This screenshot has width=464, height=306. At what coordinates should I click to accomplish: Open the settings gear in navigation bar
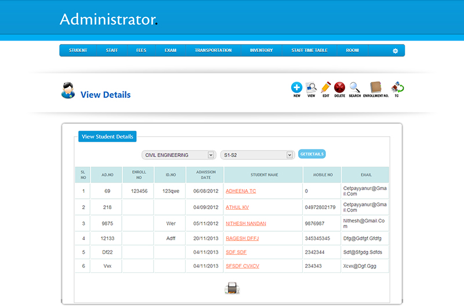(395, 51)
